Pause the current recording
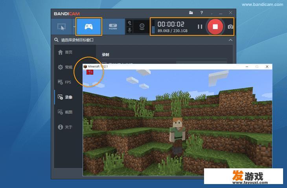The image size is (287, 188). (x=200, y=27)
